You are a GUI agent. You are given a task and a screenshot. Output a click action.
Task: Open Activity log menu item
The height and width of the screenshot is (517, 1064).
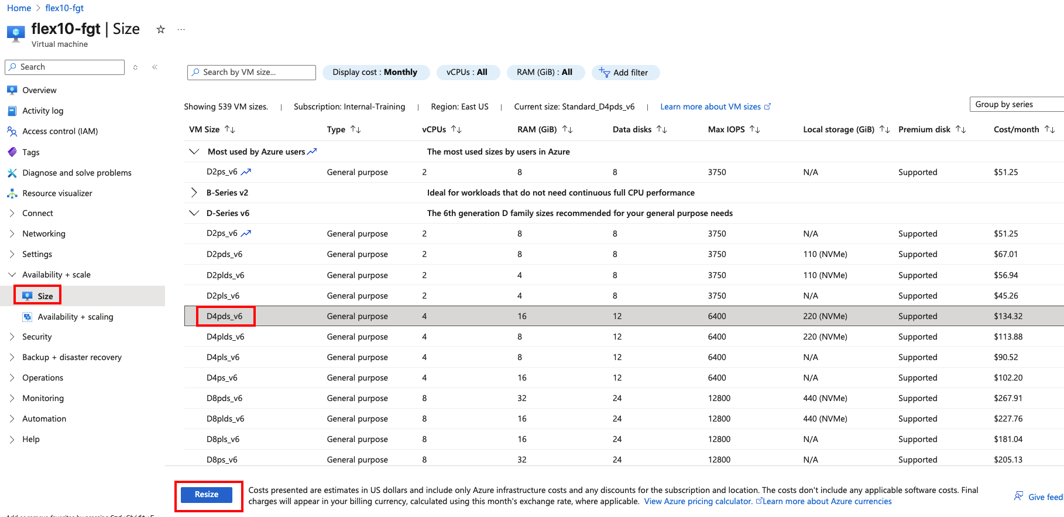43,111
